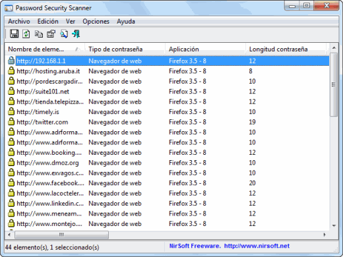
Task: Click Navegador de web in suite101.net row
Action: point(115,92)
